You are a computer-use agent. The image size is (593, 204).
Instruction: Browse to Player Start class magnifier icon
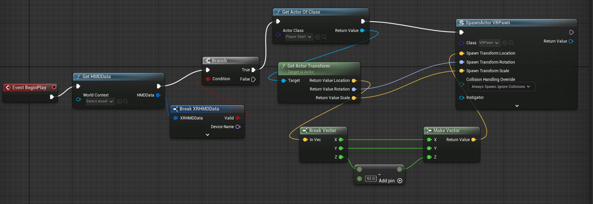pos(324,37)
